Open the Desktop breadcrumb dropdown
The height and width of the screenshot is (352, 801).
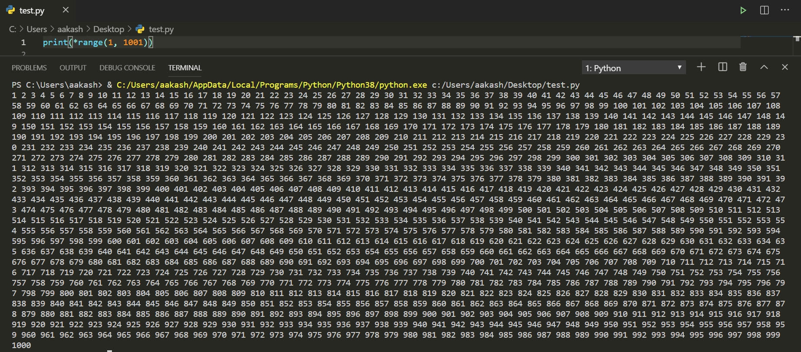[x=108, y=29]
